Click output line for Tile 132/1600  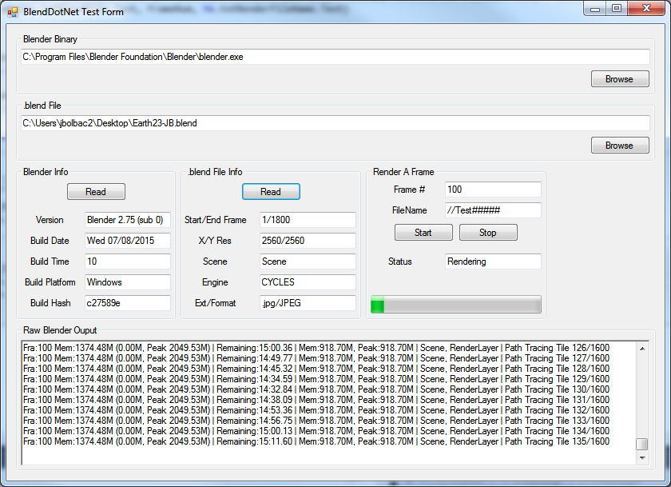[x=316, y=410]
